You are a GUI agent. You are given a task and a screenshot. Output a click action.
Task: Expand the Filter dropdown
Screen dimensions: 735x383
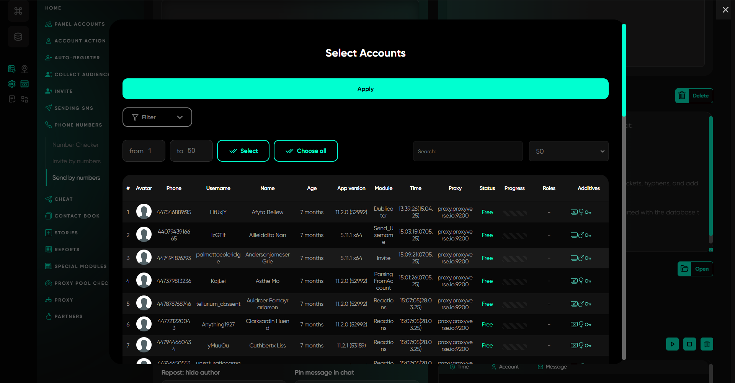(157, 117)
